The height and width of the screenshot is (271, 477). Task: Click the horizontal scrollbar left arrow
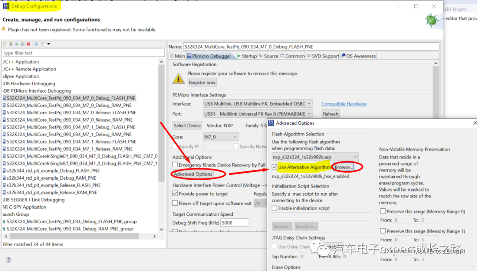point(6,236)
